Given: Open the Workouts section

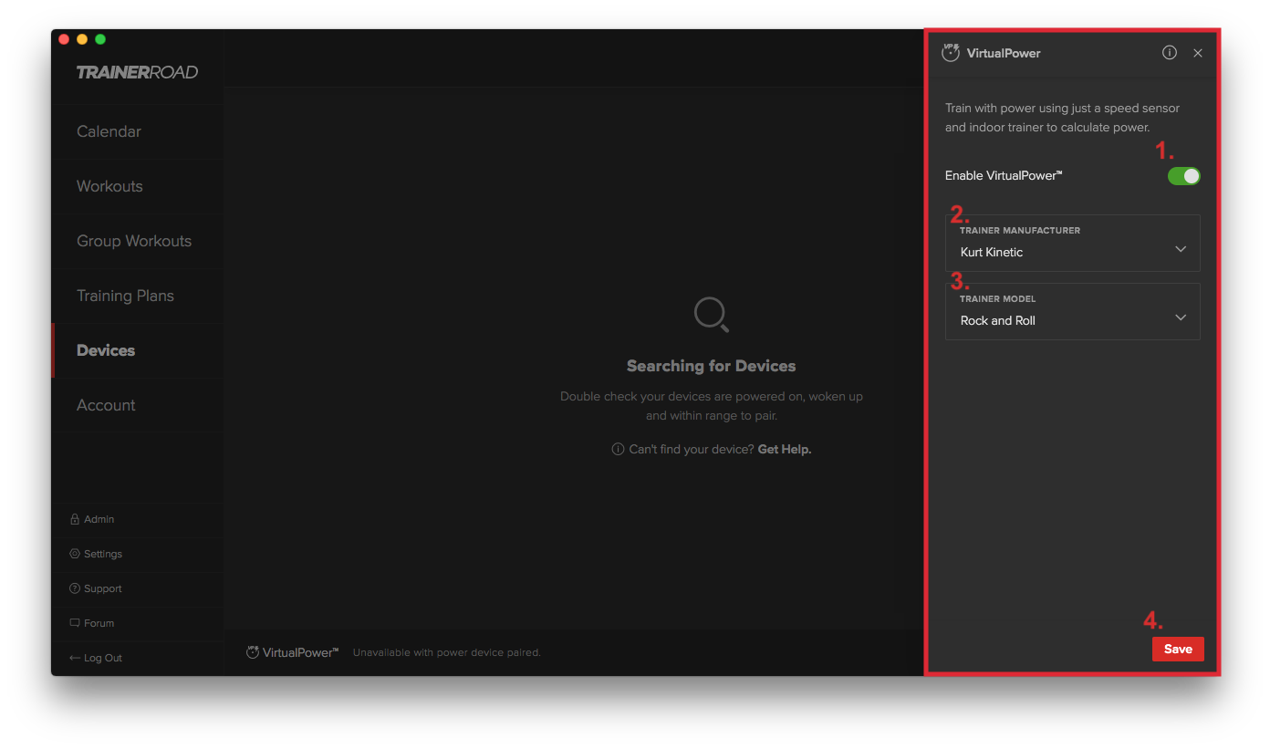Looking at the screenshot, I should pos(138,186).
